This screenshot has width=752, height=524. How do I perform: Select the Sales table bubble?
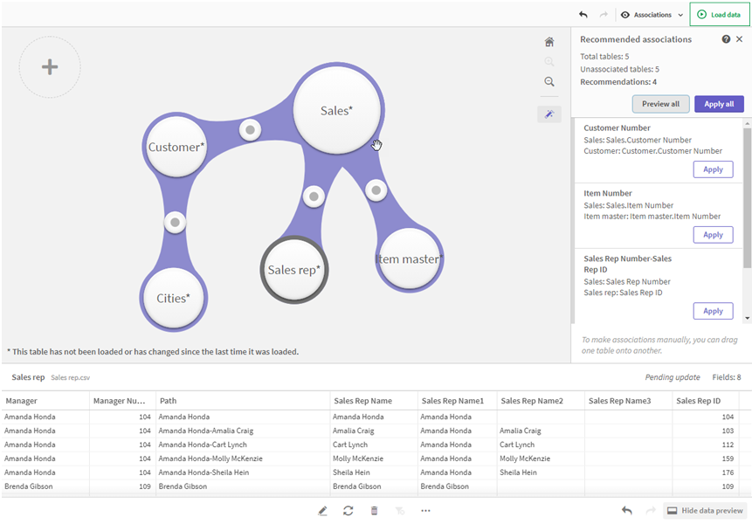coord(336,110)
